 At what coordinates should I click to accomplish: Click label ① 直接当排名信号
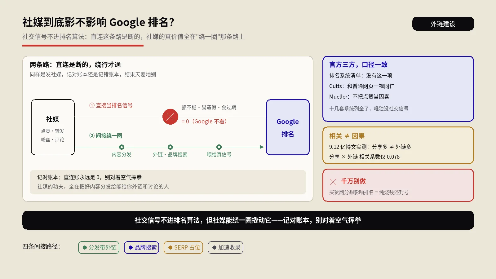111,105
